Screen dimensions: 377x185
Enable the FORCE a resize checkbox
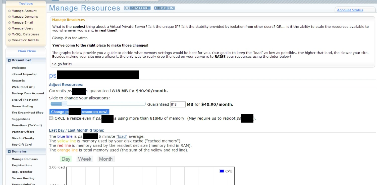click(x=51, y=118)
